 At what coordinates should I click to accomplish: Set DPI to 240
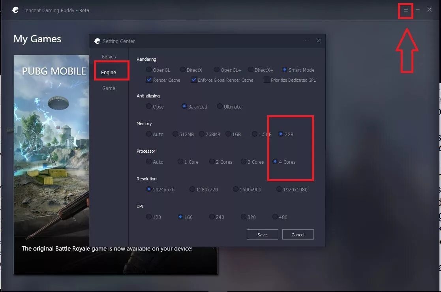click(212, 217)
